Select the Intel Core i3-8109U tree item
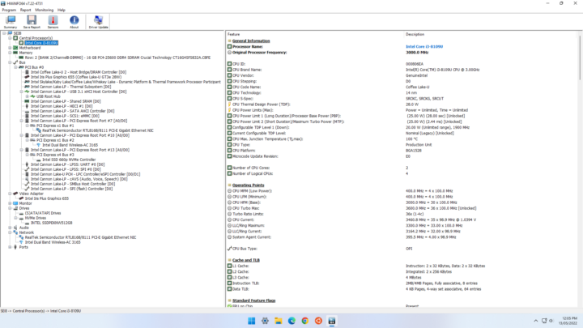This screenshot has height=328, width=583. 41,43
